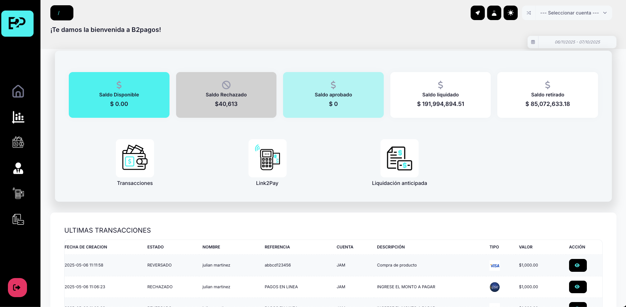Click the B2P logo in sidebar
626x307 pixels.
point(17,23)
